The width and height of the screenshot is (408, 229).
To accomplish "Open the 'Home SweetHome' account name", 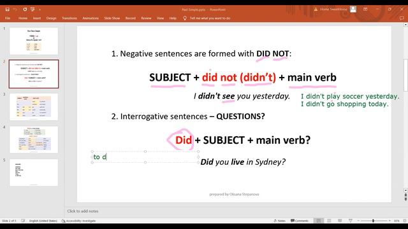I will pyautogui.click(x=333, y=10).
